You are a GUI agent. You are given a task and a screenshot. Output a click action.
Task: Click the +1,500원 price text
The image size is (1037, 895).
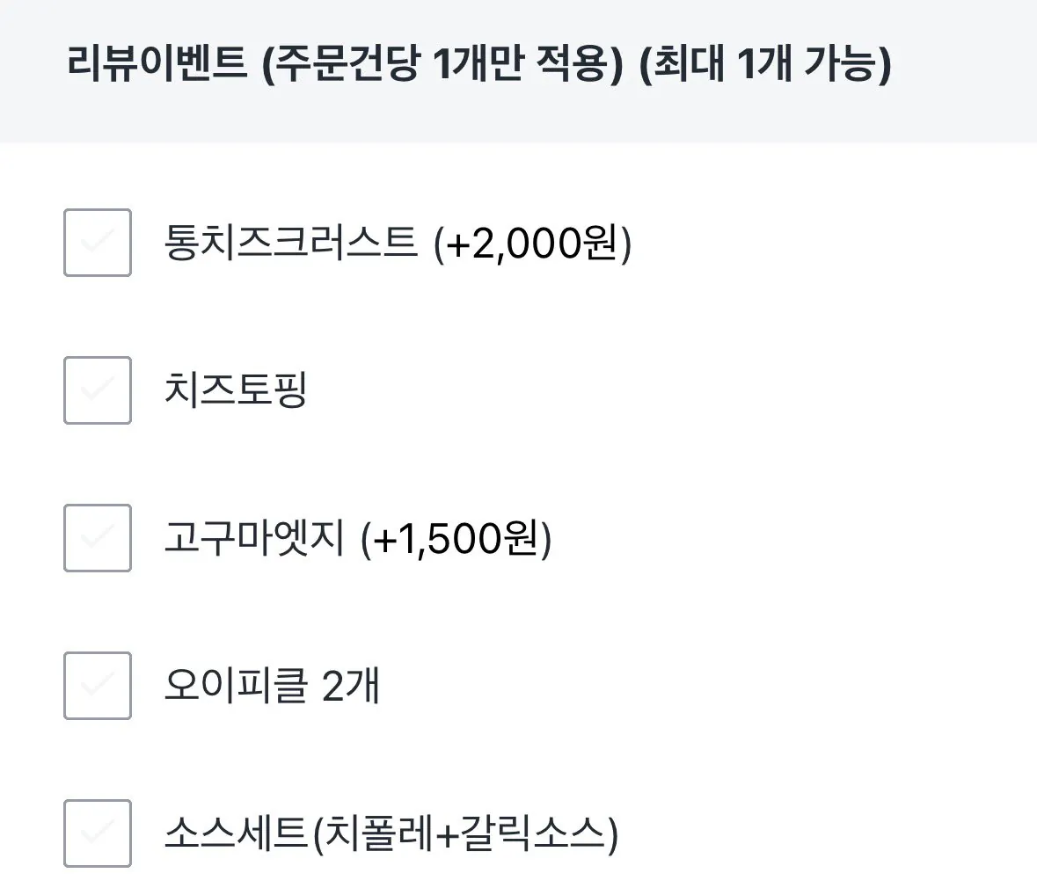click(x=456, y=538)
